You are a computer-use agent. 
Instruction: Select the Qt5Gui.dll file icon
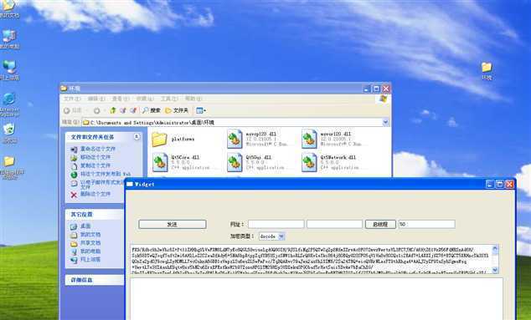pyautogui.click(x=235, y=163)
